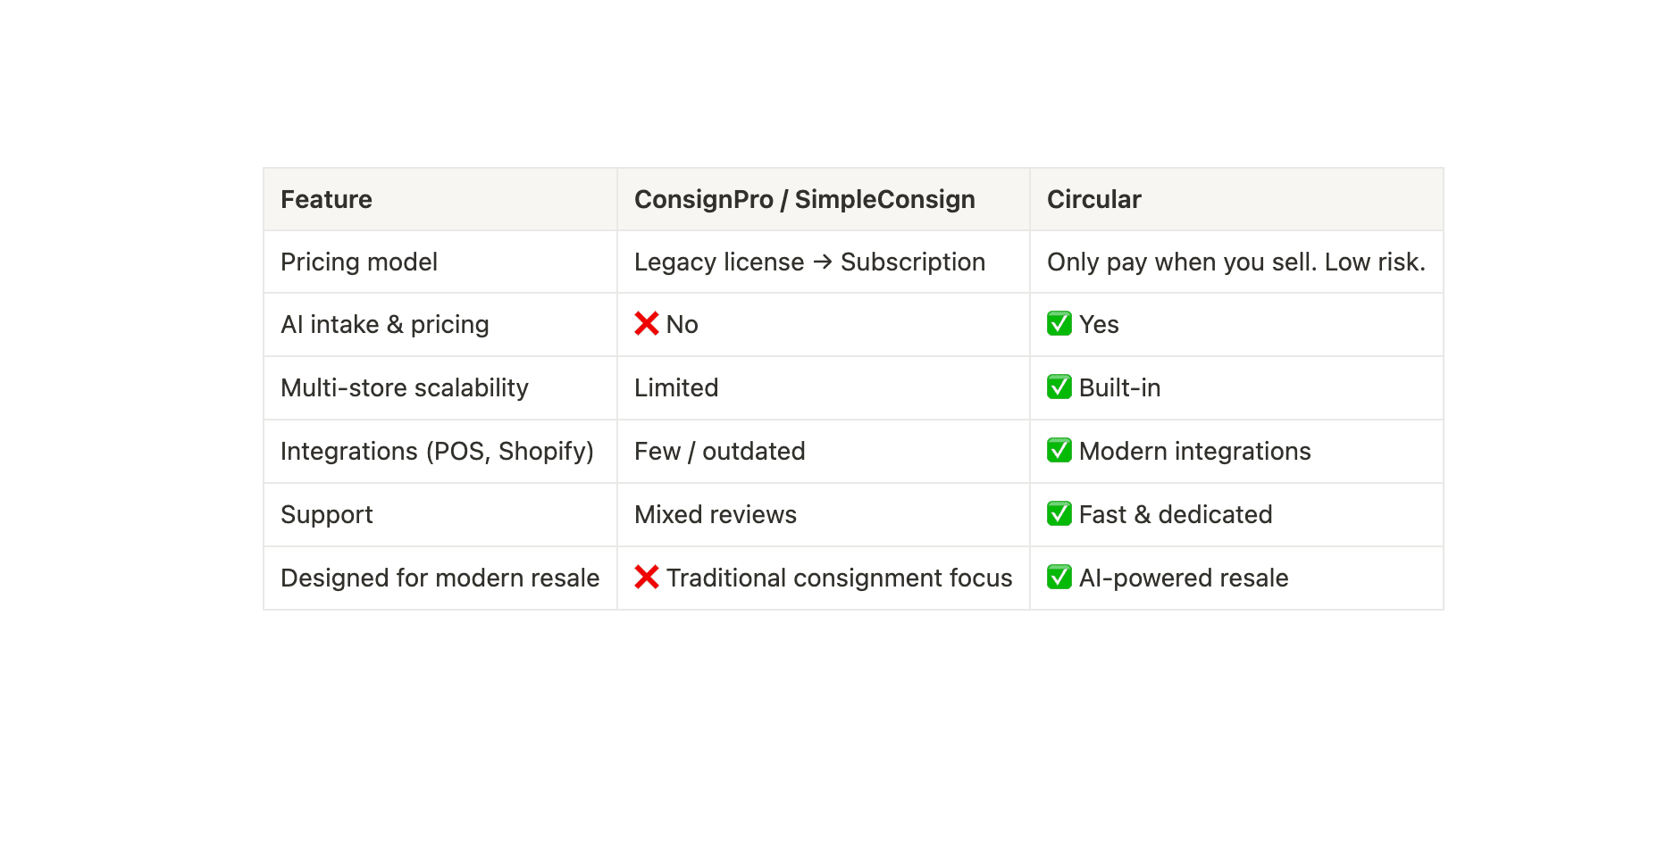Select the Pricing model cell

click(358, 262)
